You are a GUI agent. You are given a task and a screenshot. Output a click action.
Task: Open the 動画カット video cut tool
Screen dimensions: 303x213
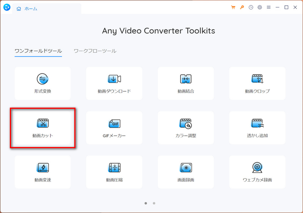(x=42, y=128)
